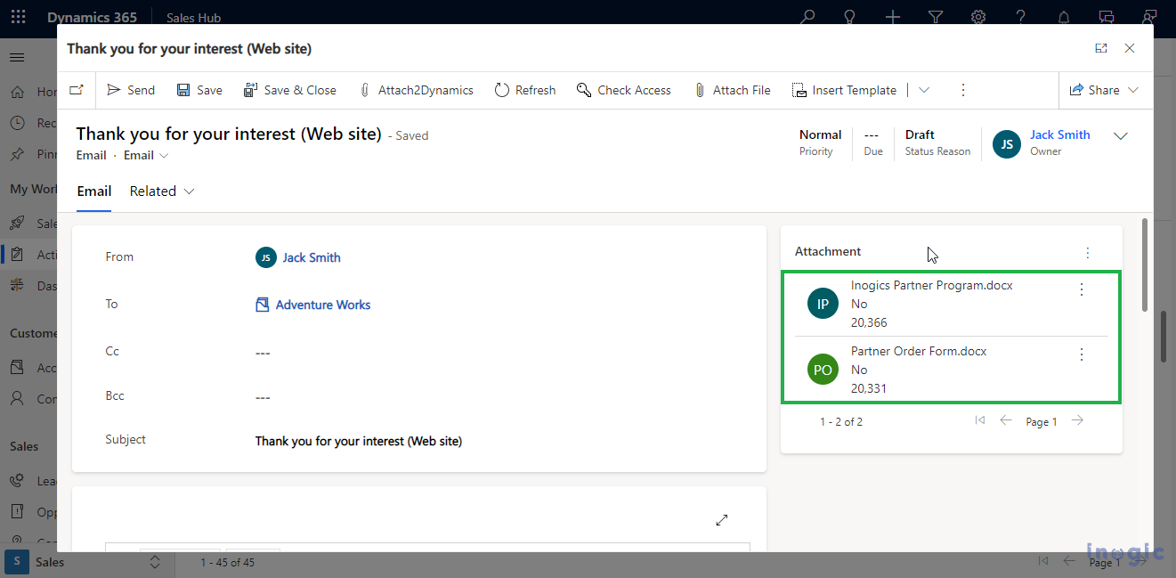Open the Related tab dropdown
The width and height of the screenshot is (1176, 578).
click(162, 191)
